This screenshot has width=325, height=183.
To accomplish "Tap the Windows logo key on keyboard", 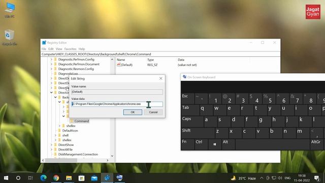I will tap(215, 144).
